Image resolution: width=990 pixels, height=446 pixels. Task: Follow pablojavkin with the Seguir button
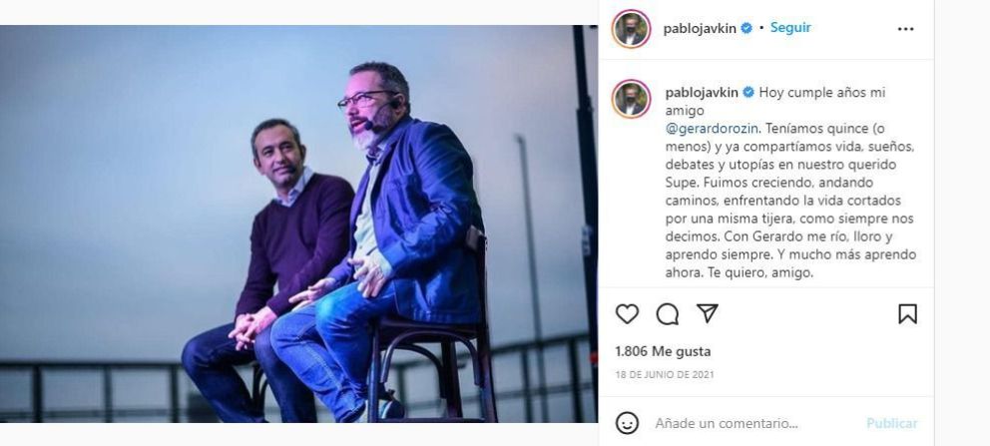(x=790, y=28)
